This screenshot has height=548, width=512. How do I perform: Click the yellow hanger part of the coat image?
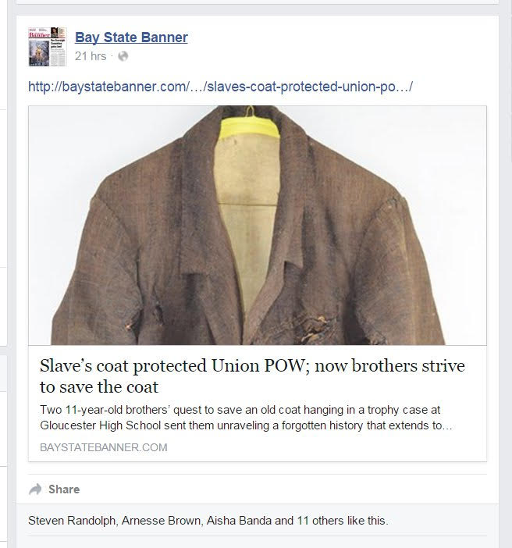coord(249,127)
